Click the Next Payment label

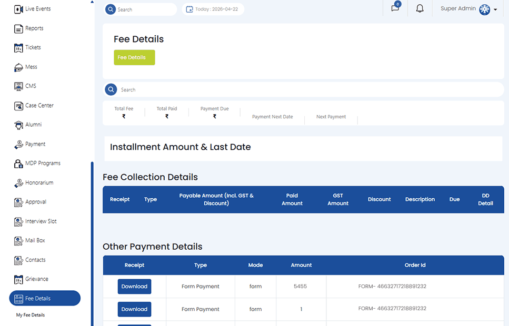tap(331, 117)
